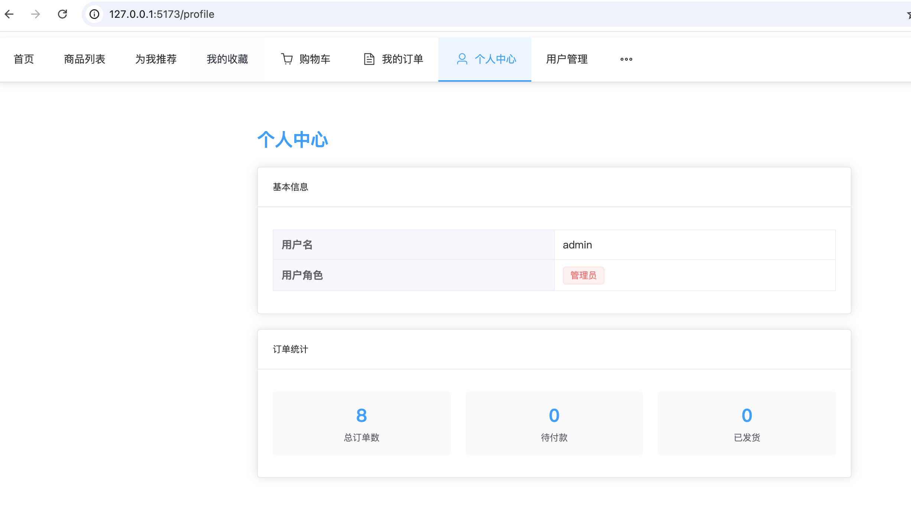Image resolution: width=911 pixels, height=528 pixels.
Task: Expand the three-dot overflow menu
Action: 626,59
